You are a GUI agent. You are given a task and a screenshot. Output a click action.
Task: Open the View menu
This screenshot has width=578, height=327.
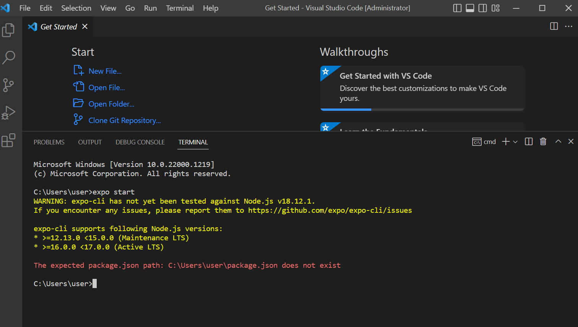point(108,8)
